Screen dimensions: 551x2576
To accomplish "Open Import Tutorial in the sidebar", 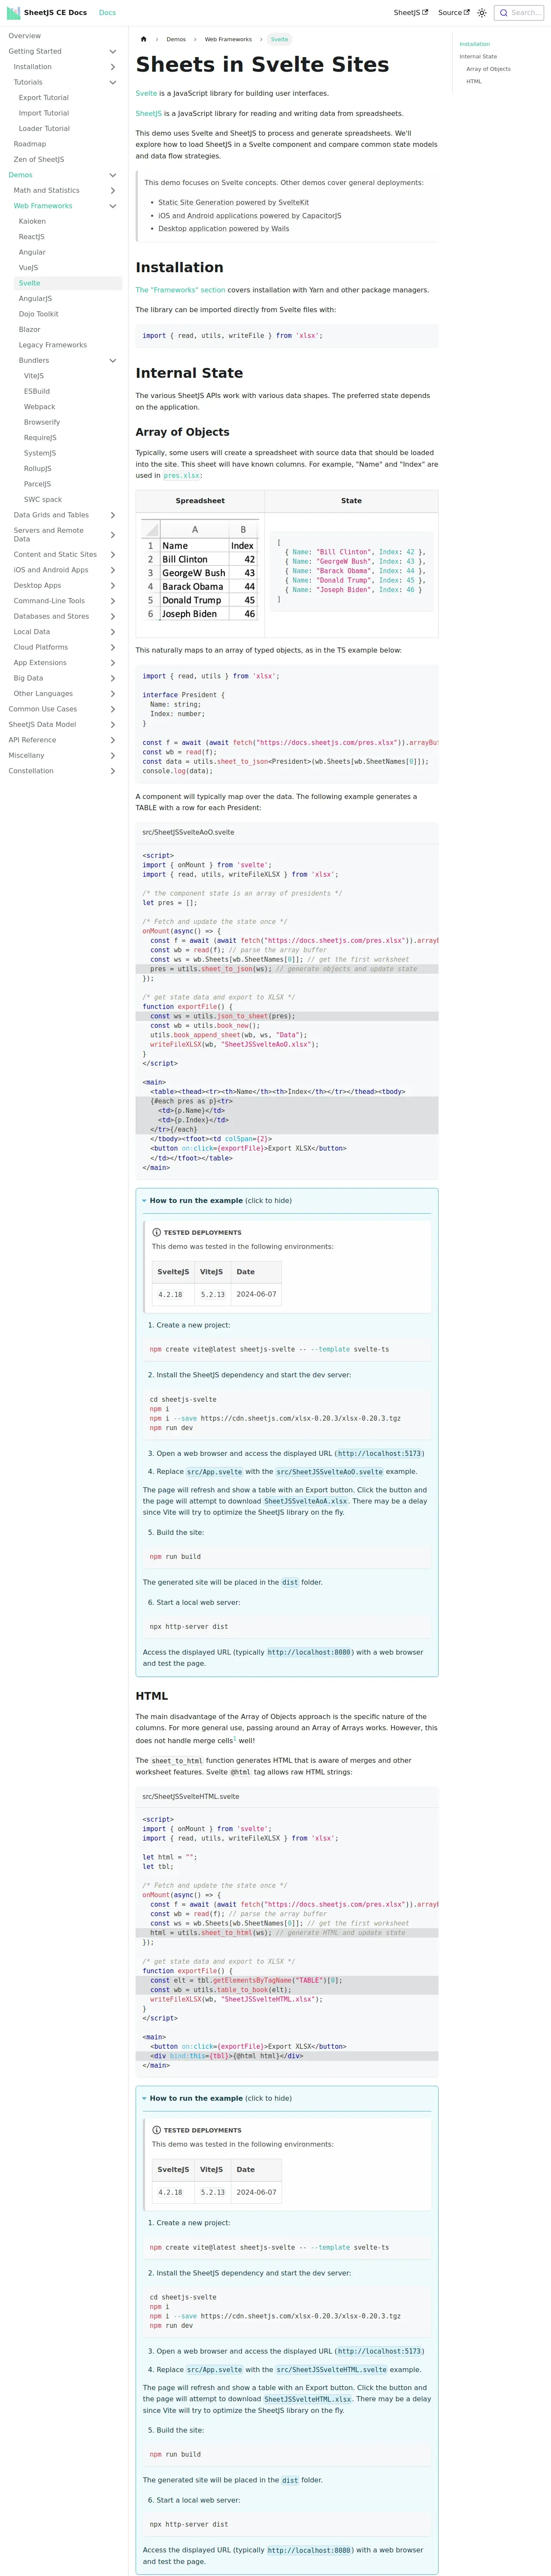I will tap(44, 113).
